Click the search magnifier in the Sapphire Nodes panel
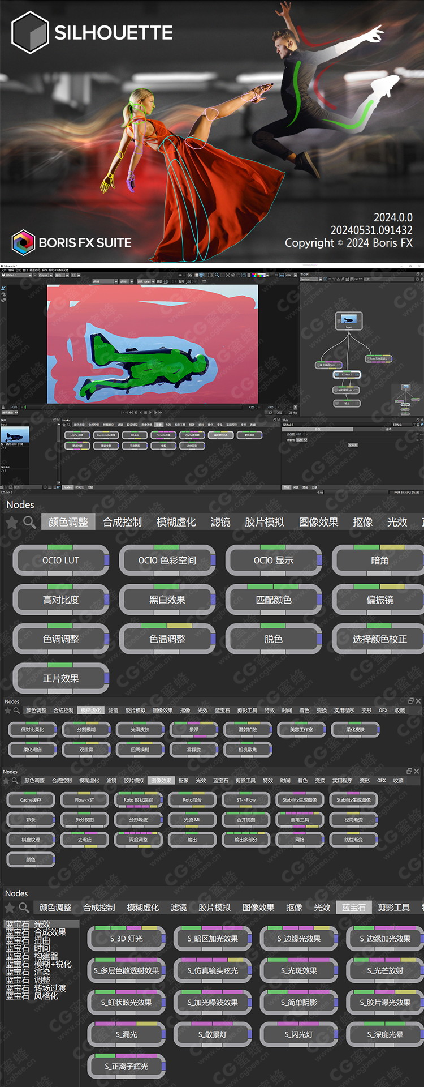This screenshot has height=1087, width=424. (24, 908)
